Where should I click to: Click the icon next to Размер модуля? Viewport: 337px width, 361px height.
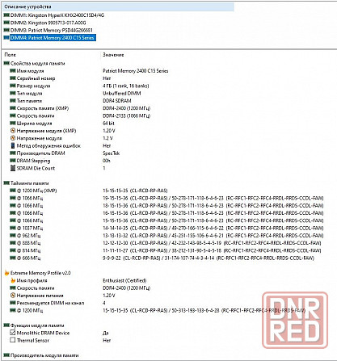(13, 86)
